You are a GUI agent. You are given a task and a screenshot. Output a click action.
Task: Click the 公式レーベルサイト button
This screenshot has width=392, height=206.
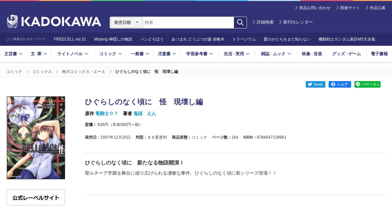tap(36, 197)
